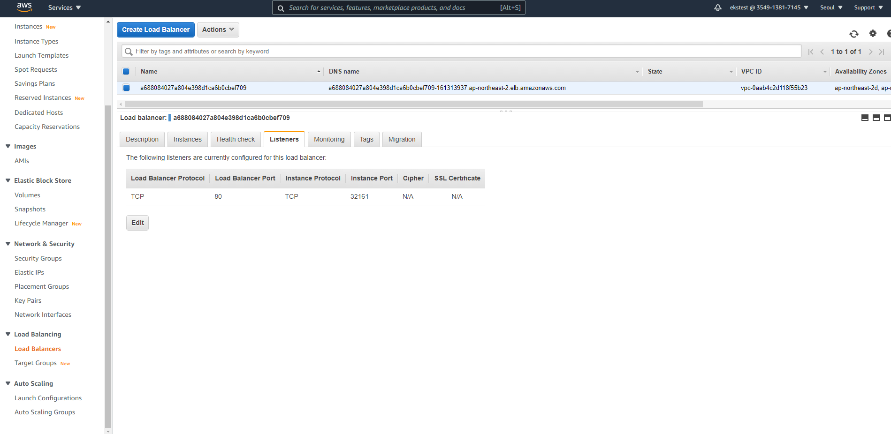The width and height of the screenshot is (891, 434).
Task: Open Lifecycle Manager in sidebar
Action: (41, 223)
